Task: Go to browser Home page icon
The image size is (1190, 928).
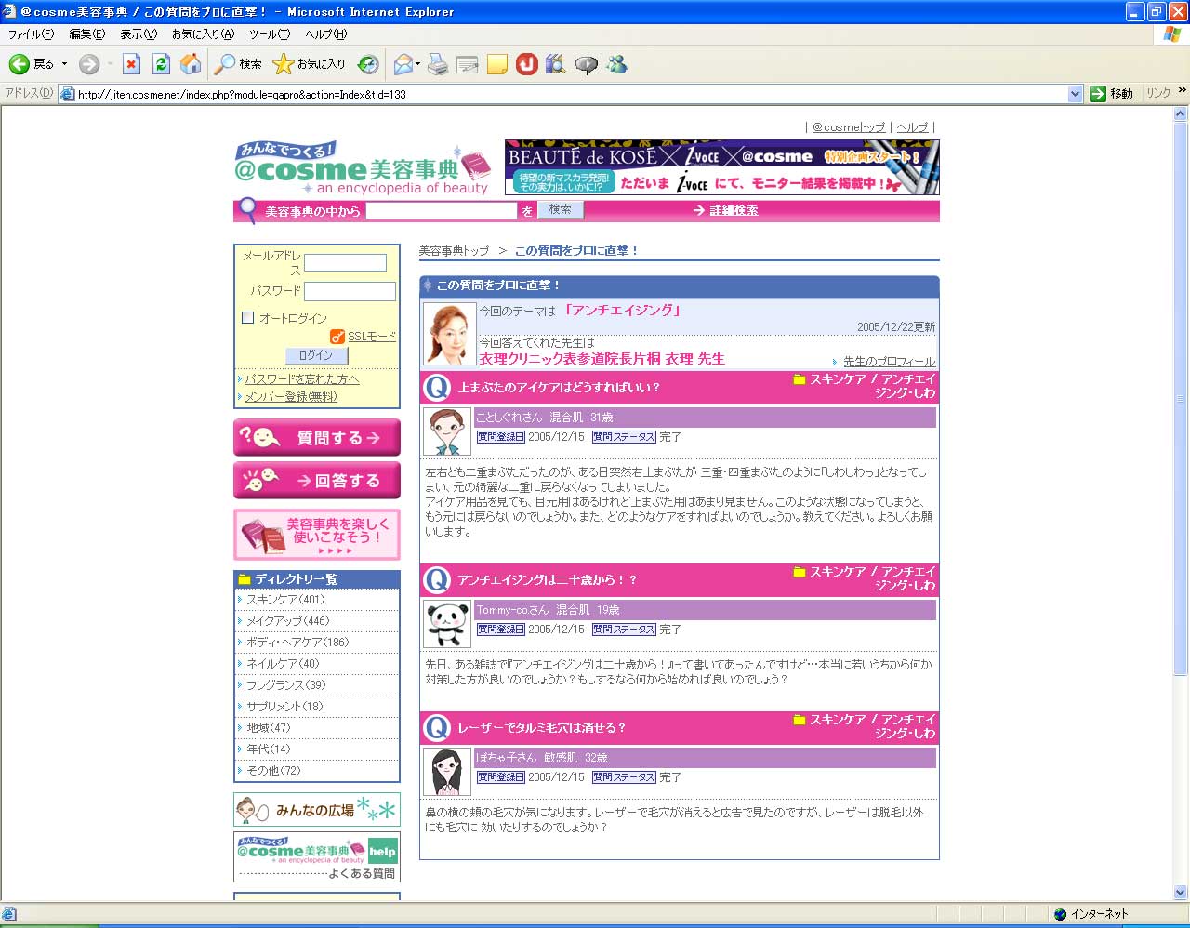Action: pyautogui.click(x=191, y=64)
